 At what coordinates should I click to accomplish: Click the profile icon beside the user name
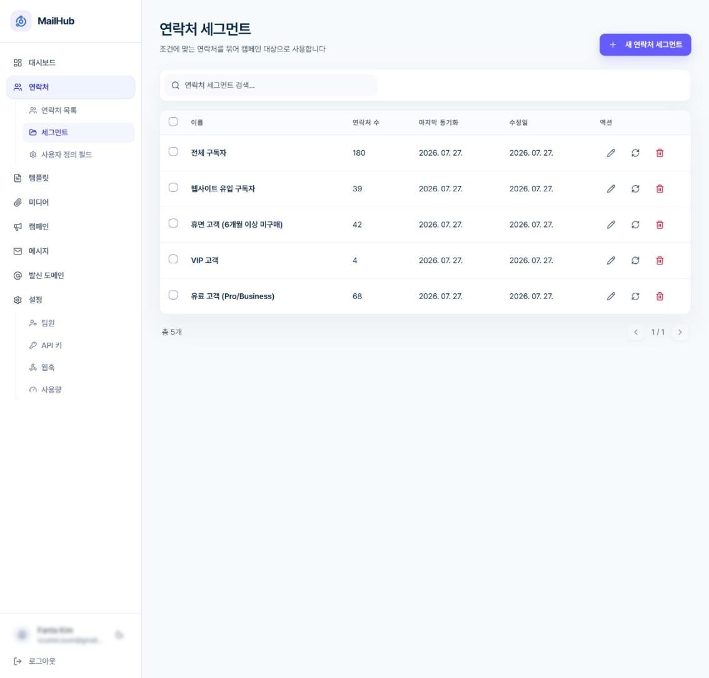tap(22, 635)
